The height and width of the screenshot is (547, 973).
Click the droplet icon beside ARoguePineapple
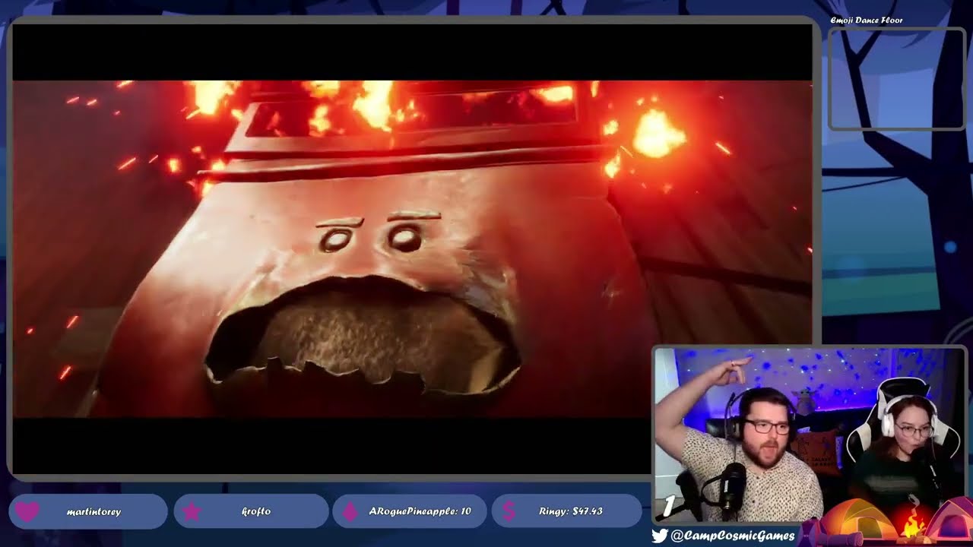350,511
